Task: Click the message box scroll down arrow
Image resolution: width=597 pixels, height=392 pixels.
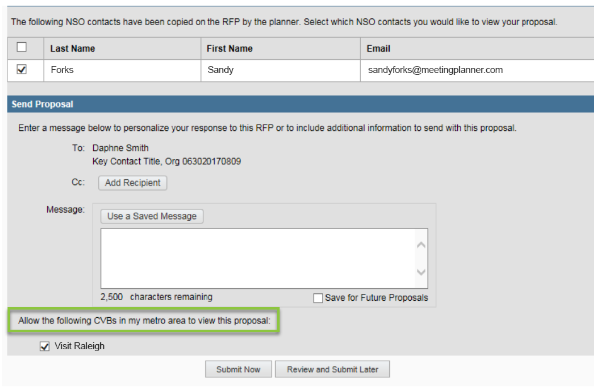Action: pos(421,272)
